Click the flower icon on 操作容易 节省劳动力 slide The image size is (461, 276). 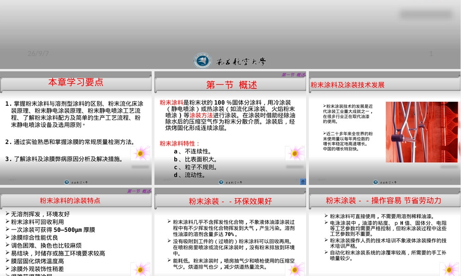click(x=449, y=269)
